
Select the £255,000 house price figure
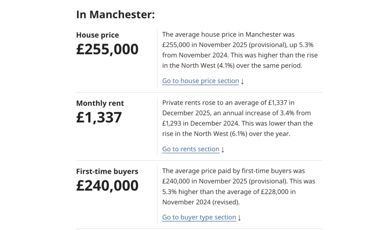(x=107, y=49)
